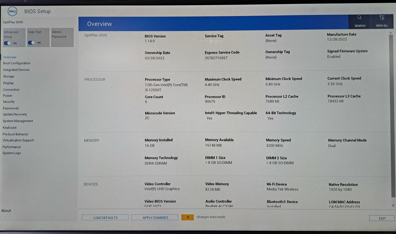The height and width of the screenshot is (234, 396).
Task: Click Processor L2 Cache 7680 kB
Action: click(272, 101)
